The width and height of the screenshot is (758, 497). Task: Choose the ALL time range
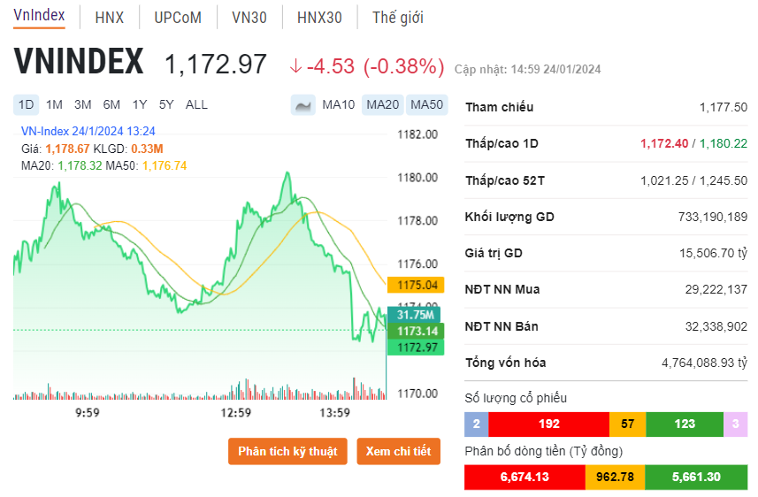[x=196, y=104]
